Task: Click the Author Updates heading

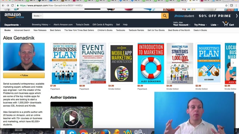Action: [x=63, y=98]
